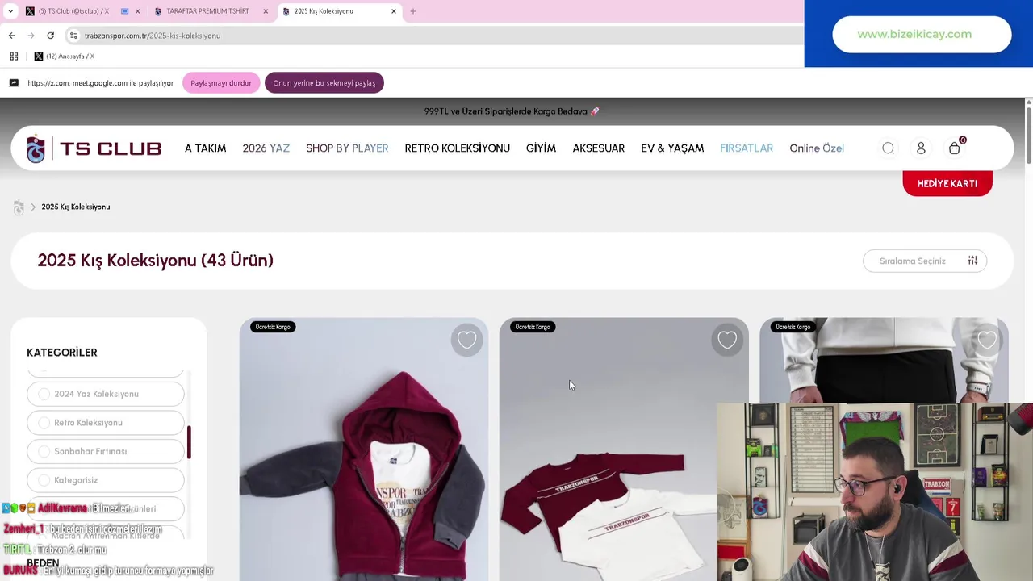The width and height of the screenshot is (1033, 581).
Task: Open the Anasayfa / X bookmark
Action: (64, 56)
